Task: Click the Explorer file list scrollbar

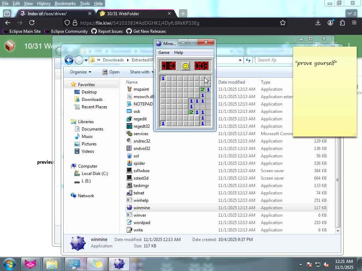Action: pos(338,180)
